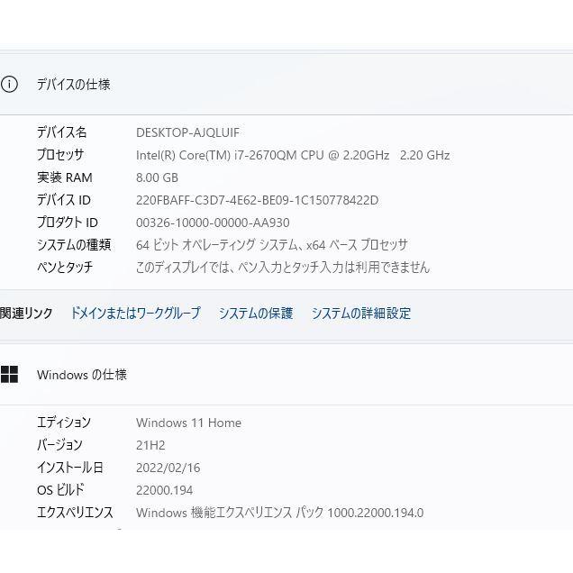Image resolution: width=573 pixels, height=573 pixels.
Task: Select device name DESKTOP-AJQLUIF
Action: (187, 132)
